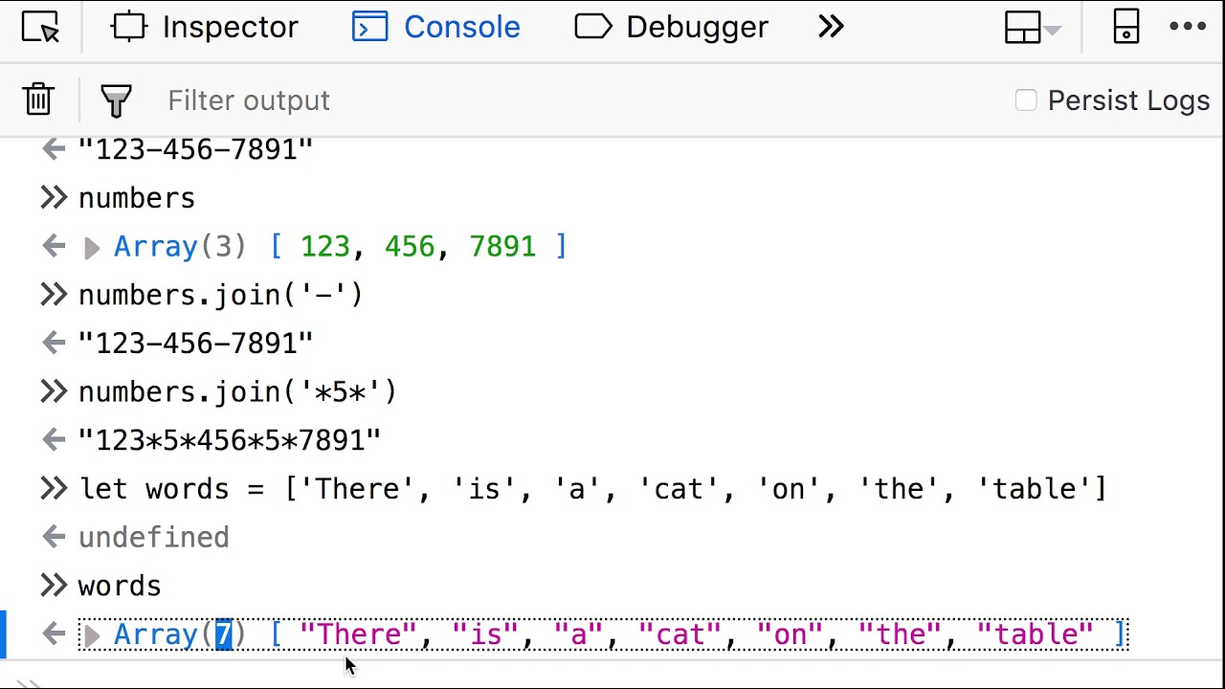Click the numbers input entry
The height and width of the screenshot is (689, 1225).
click(137, 198)
